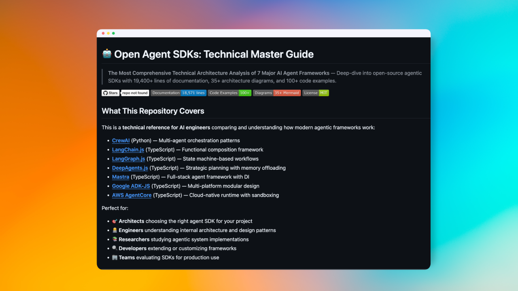Click the What This Repository Covers heading
The image size is (518, 291).
(153, 111)
